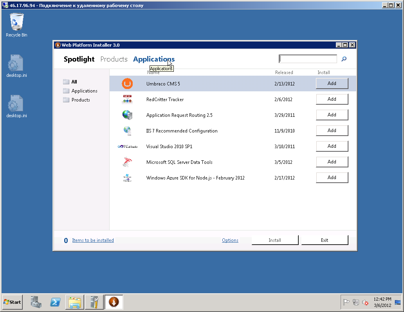Click the Exit button
404x312 pixels.
(325, 240)
